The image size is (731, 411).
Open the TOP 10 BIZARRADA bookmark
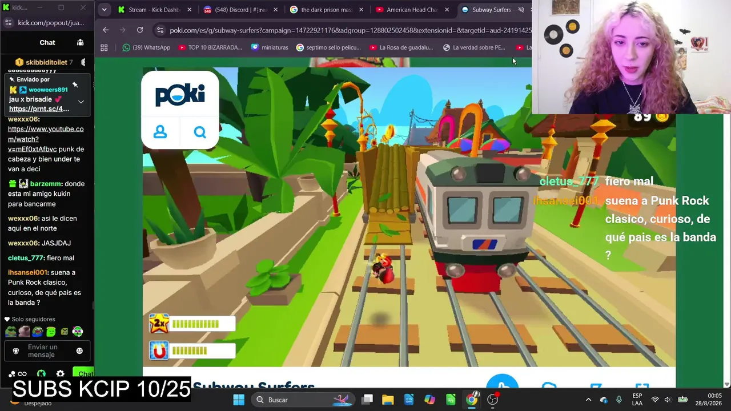(211, 47)
